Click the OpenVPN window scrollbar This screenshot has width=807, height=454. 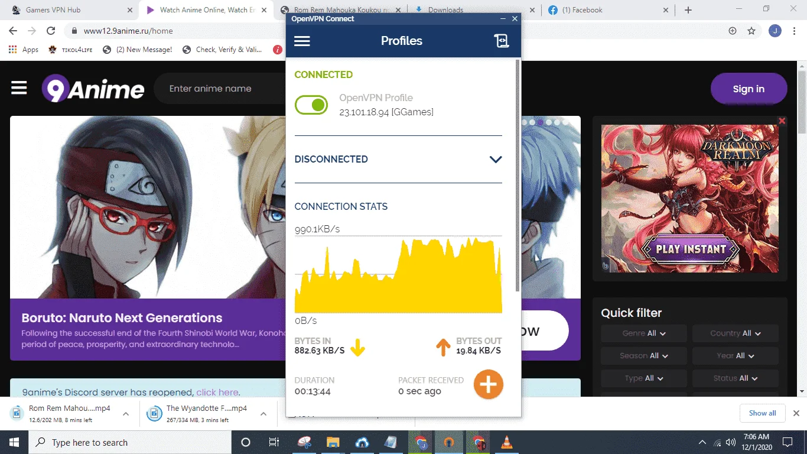(x=518, y=174)
